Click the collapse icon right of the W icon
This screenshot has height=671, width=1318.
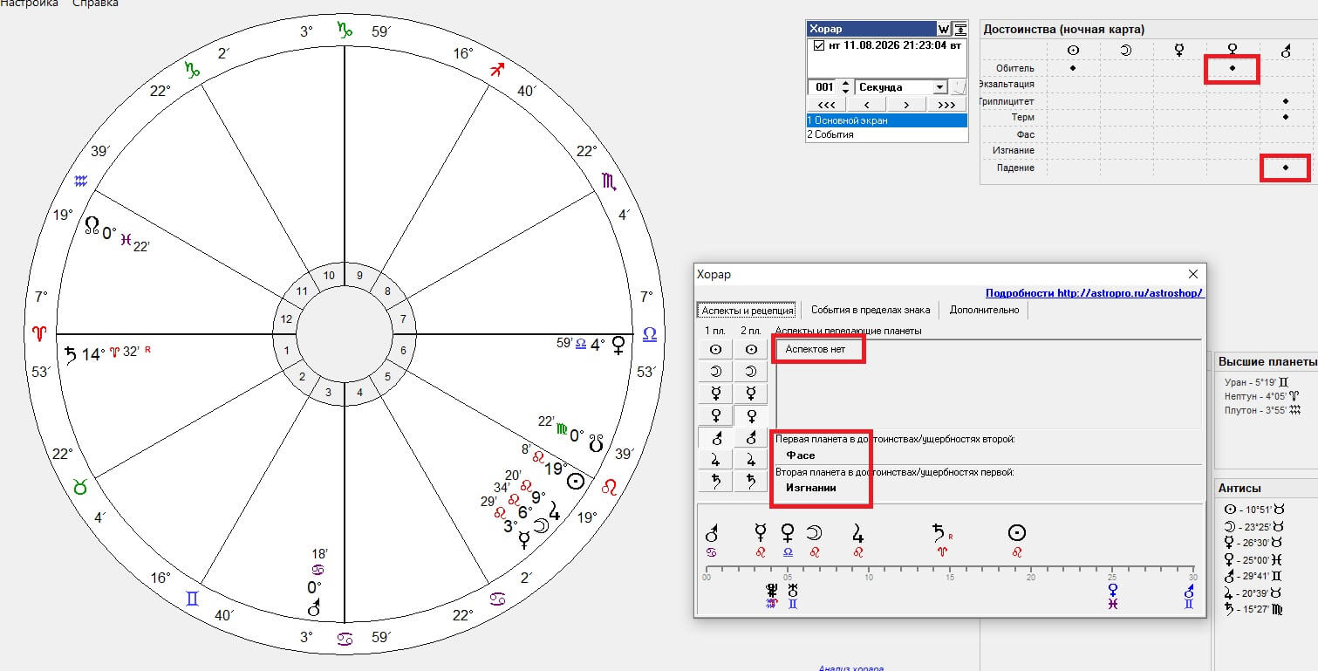coord(959,29)
